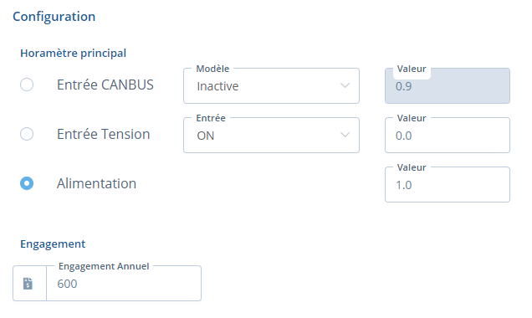Focus the Valeur field containing 0.0

[448, 135]
